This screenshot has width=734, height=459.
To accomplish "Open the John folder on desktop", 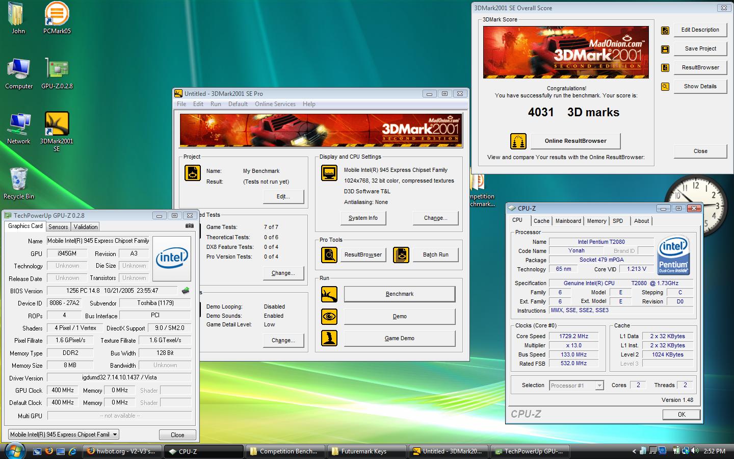I will [x=17, y=18].
